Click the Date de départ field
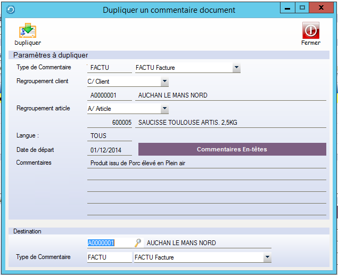 [109, 150]
